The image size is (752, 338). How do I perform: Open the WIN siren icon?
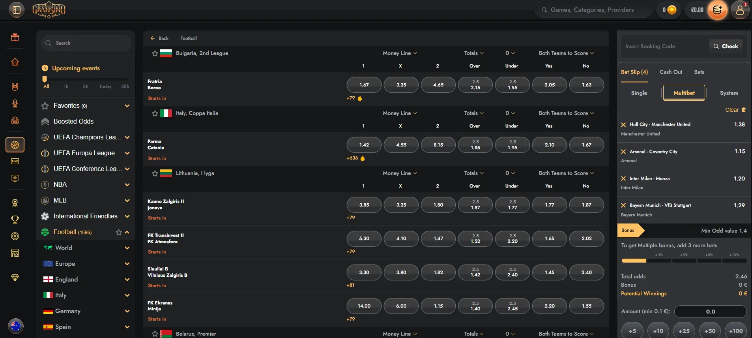coord(15,120)
